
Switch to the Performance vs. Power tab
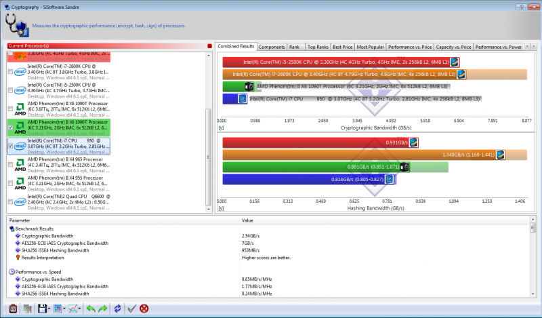(499, 47)
